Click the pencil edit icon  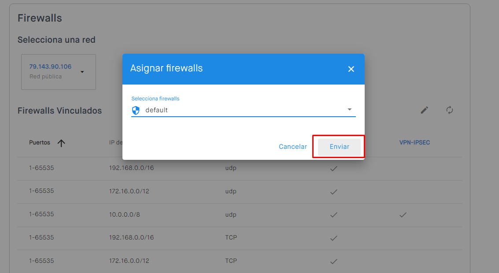click(424, 110)
